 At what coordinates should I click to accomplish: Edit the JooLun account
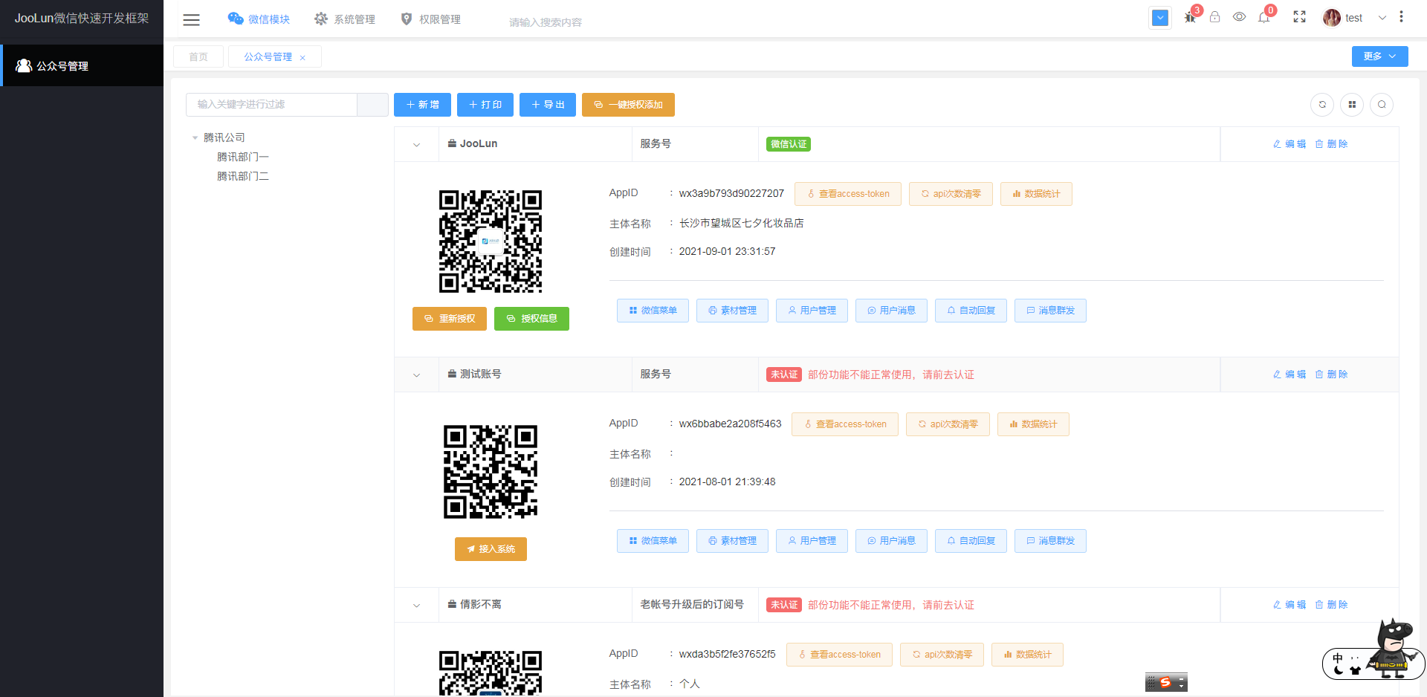(1289, 144)
